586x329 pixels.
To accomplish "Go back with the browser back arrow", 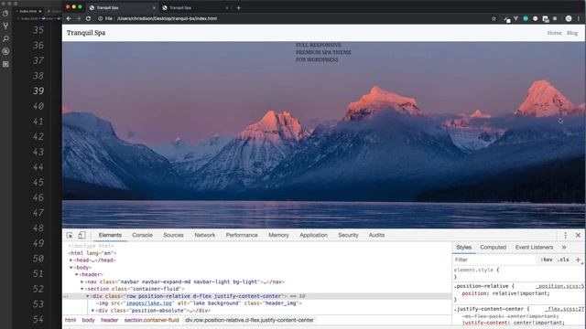I will coord(69,18).
